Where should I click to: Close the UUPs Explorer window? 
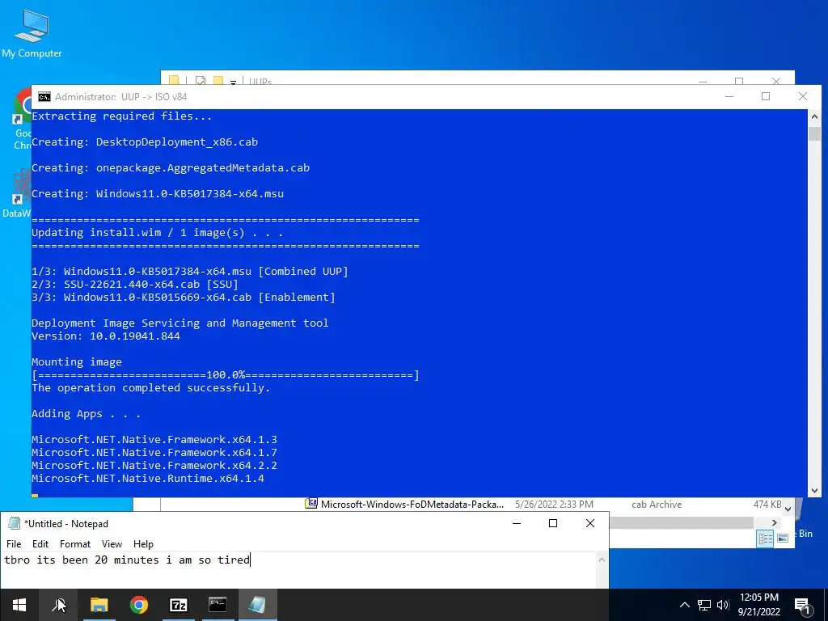pos(775,81)
